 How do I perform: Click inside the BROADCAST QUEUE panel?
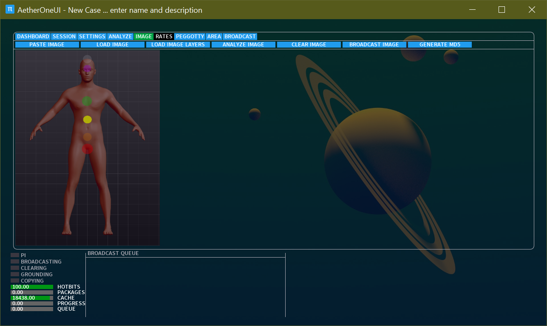click(185, 287)
